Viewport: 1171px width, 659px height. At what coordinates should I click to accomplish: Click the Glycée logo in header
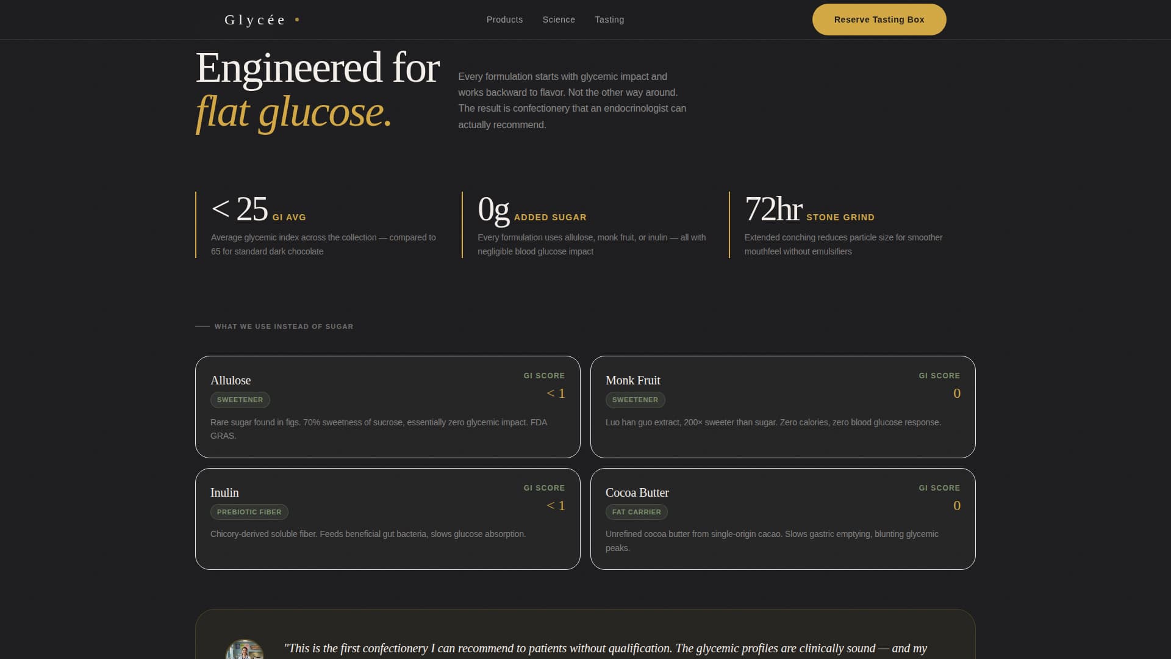pyautogui.click(x=262, y=20)
